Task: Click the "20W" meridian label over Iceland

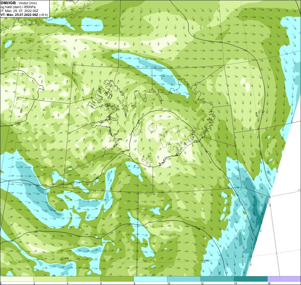Action: [139, 122]
